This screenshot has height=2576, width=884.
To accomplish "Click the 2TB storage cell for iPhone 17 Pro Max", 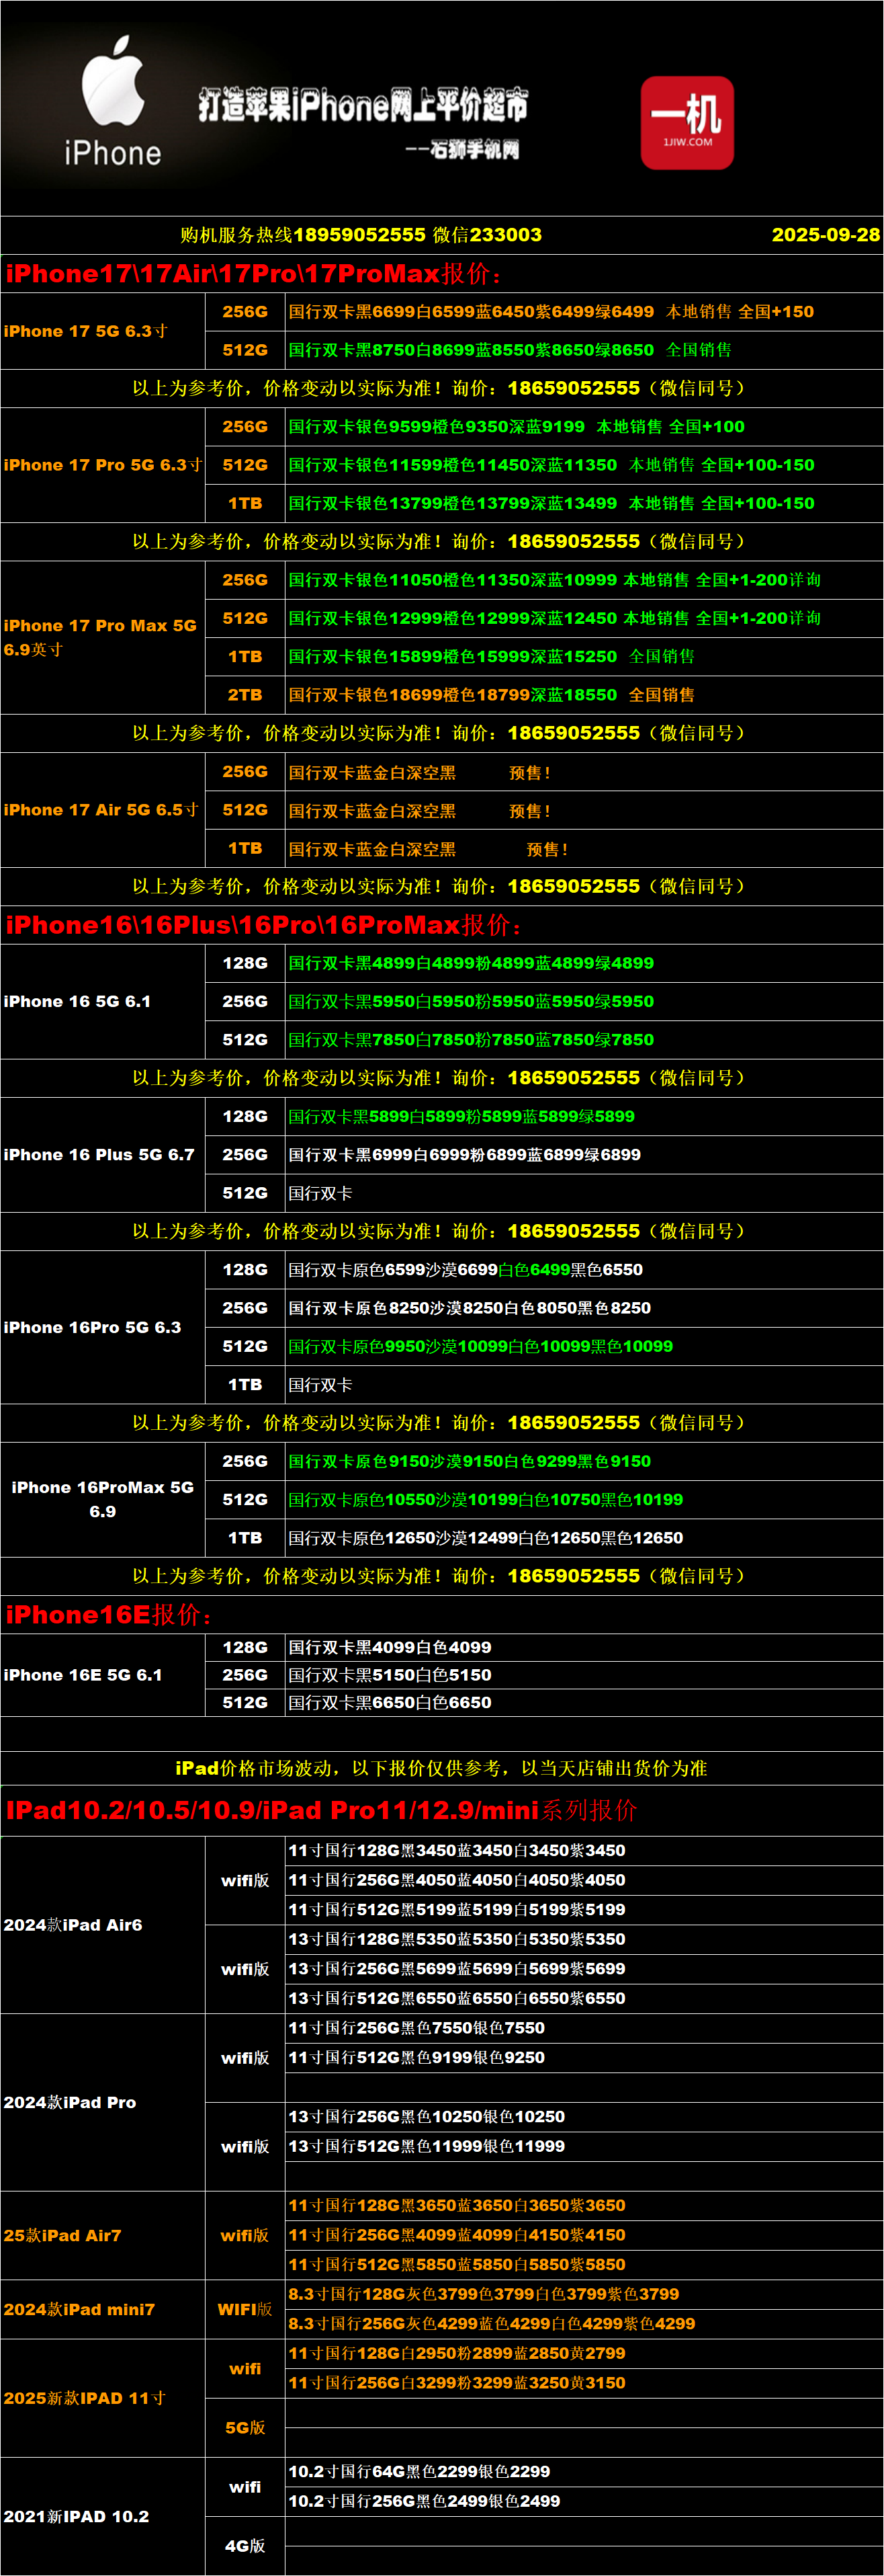I will pos(245,695).
